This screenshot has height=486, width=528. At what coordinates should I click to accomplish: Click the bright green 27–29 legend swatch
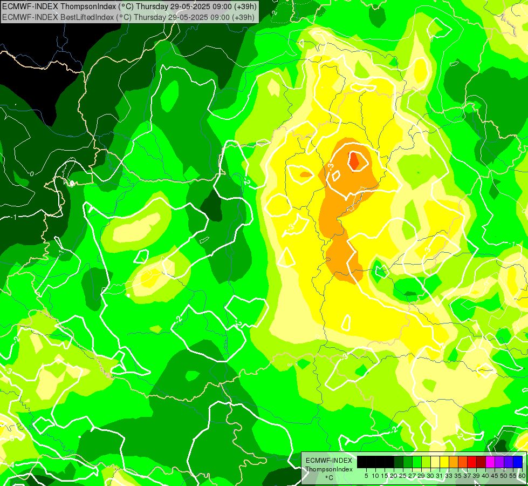pyautogui.click(x=417, y=462)
